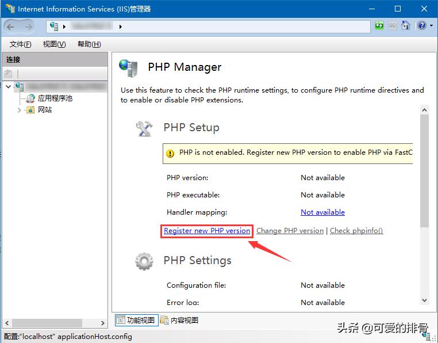
Task: Click the Back navigation arrow
Action: click(10, 27)
